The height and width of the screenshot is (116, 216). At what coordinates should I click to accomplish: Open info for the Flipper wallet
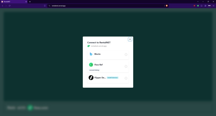point(126,78)
